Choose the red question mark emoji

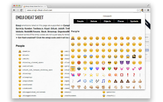point(134,75)
